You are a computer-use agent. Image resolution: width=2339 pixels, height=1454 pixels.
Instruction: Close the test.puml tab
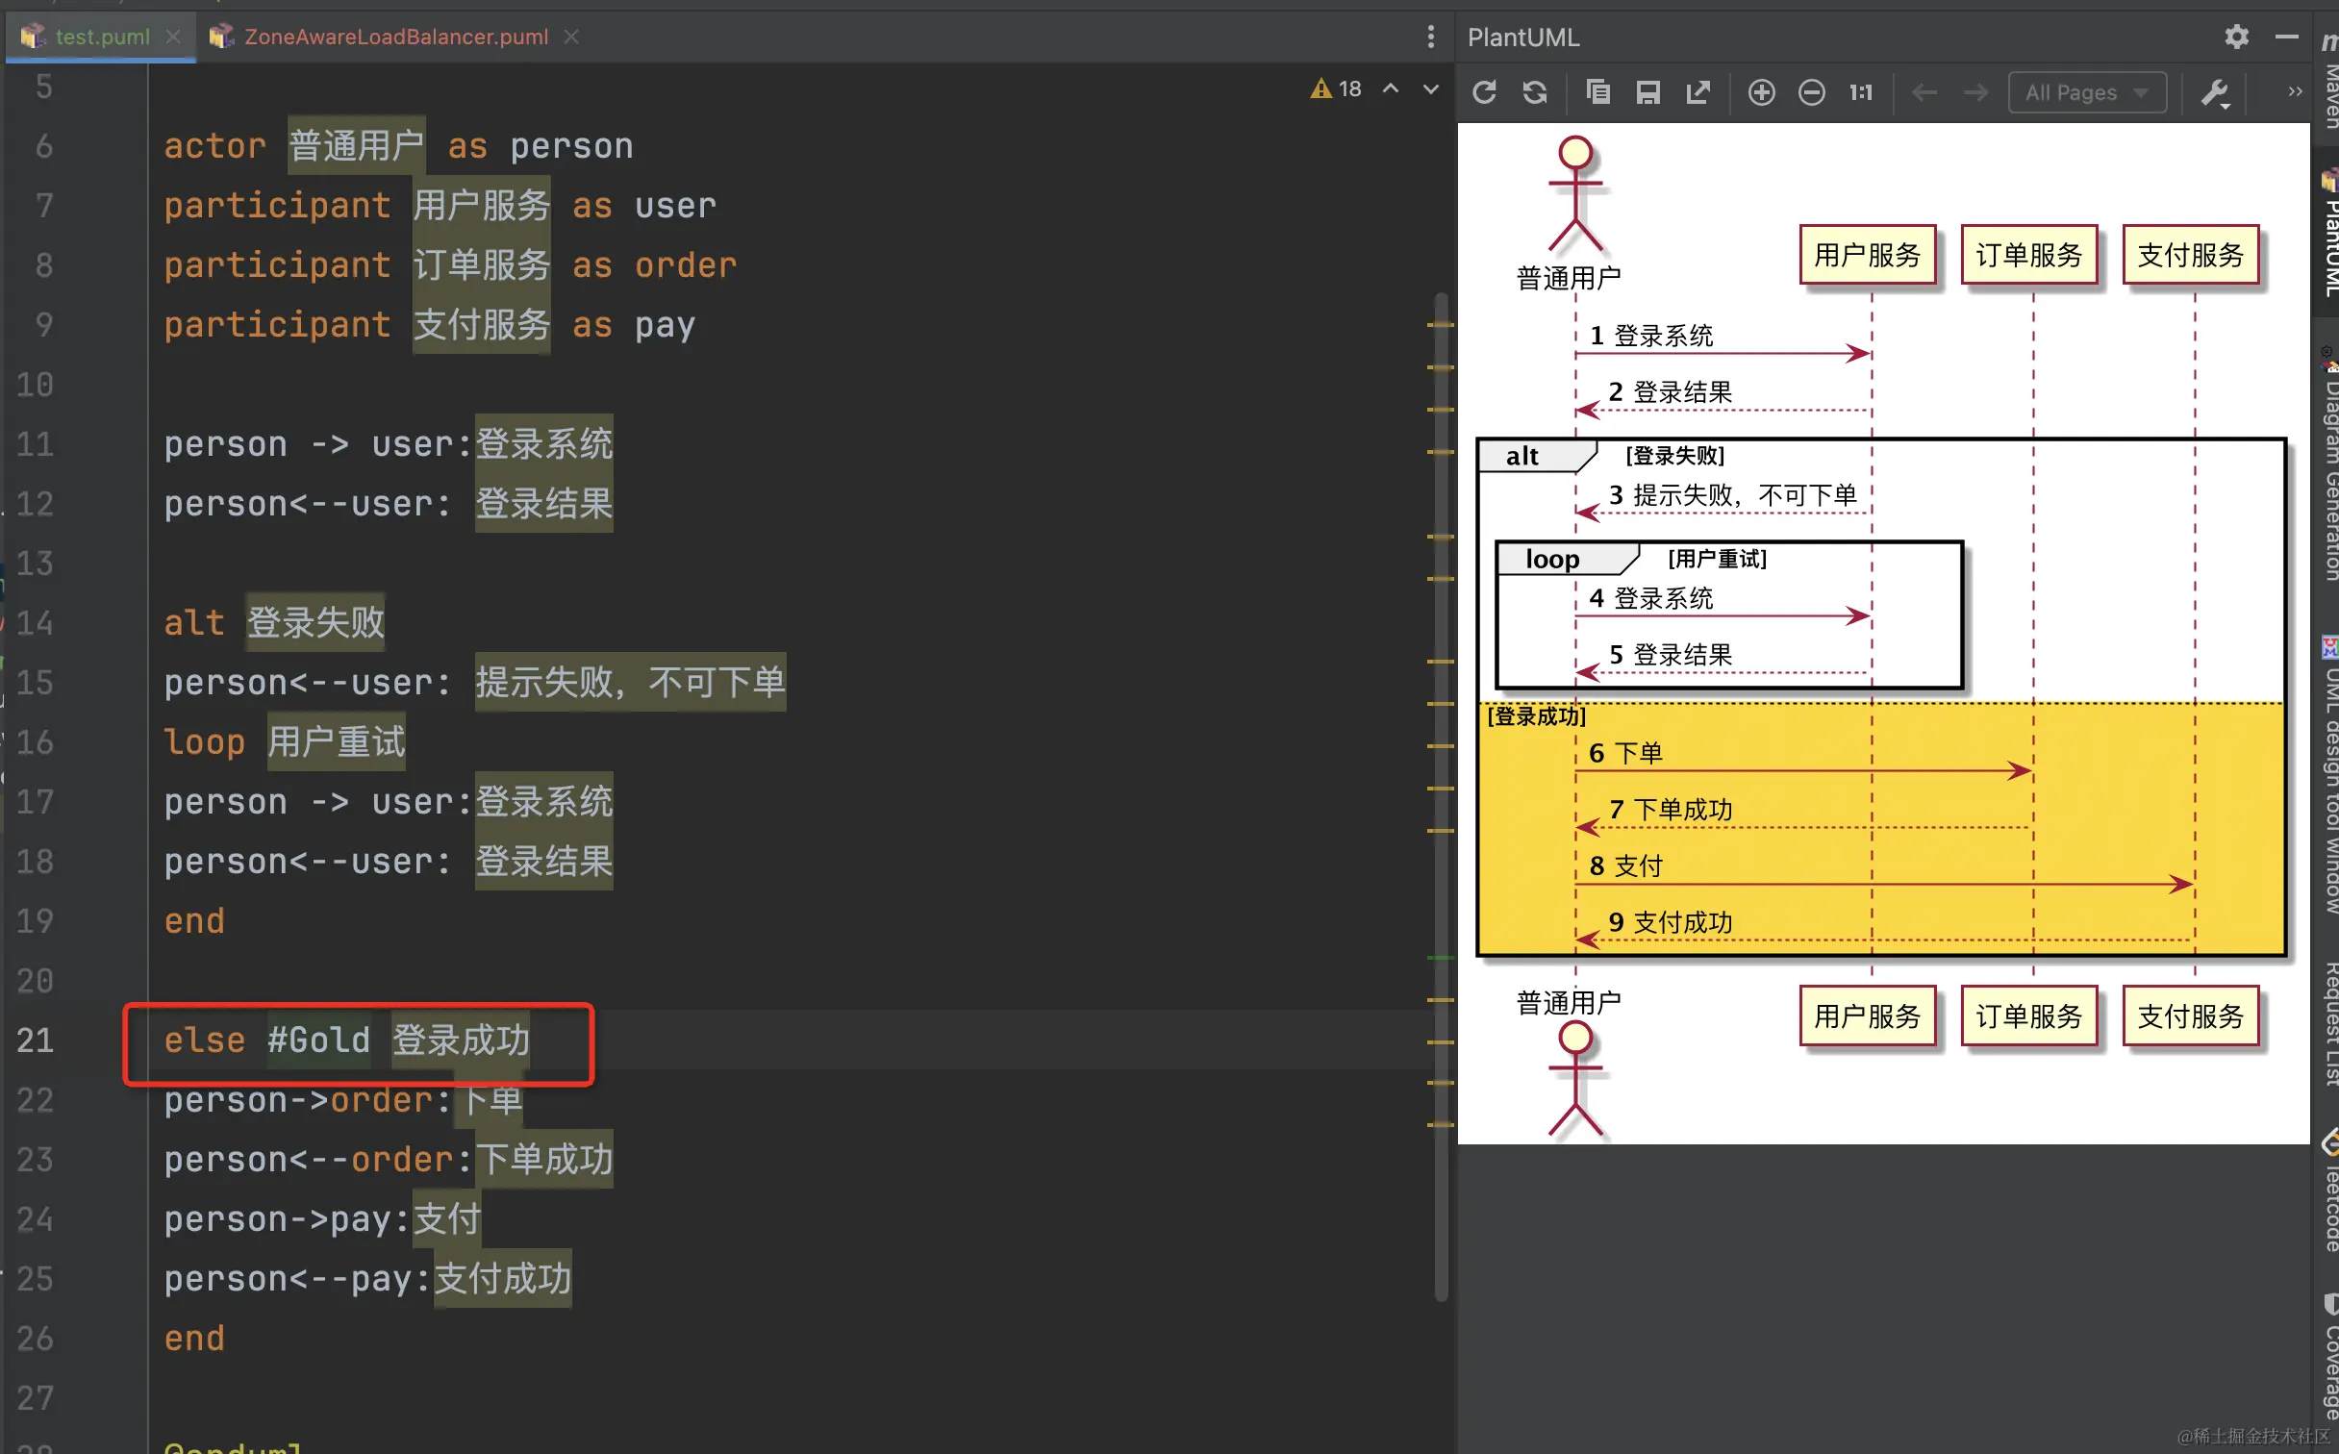point(173,37)
